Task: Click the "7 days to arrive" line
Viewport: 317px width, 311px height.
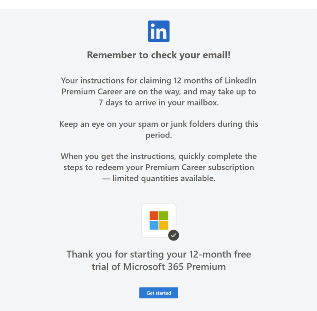Action: click(x=158, y=103)
